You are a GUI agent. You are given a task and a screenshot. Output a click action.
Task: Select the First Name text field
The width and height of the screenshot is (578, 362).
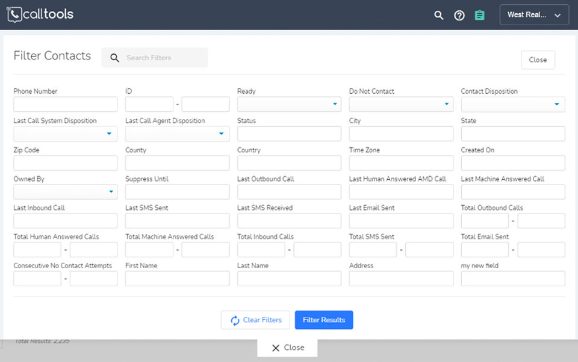coord(177,278)
